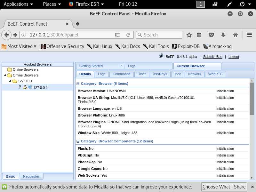The height and width of the screenshot is (192, 256).
Task: Open Kali Docs bookmark
Action: point(128,46)
